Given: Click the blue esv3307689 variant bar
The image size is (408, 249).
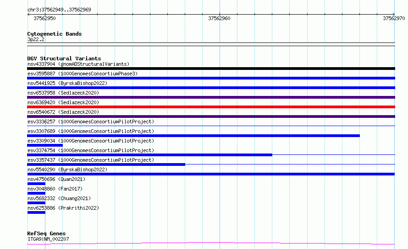Looking at the screenshot, I should (193, 136).
